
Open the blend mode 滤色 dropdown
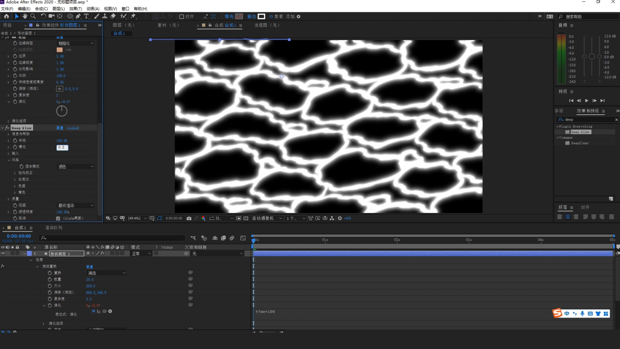click(76, 166)
